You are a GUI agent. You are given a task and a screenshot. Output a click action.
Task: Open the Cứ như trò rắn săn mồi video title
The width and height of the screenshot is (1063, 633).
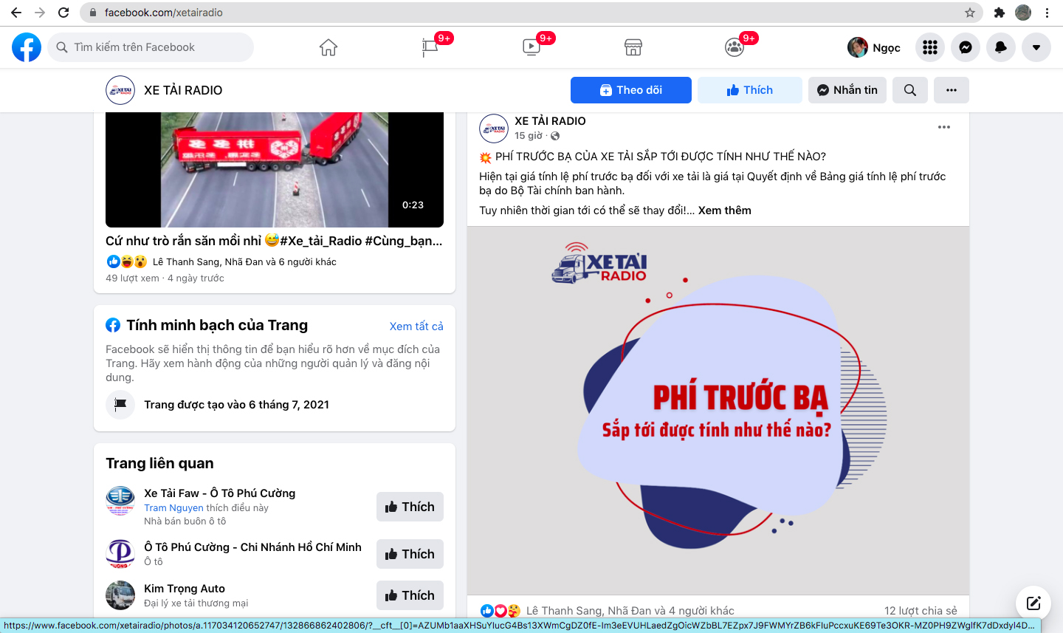tap(274, 241)
